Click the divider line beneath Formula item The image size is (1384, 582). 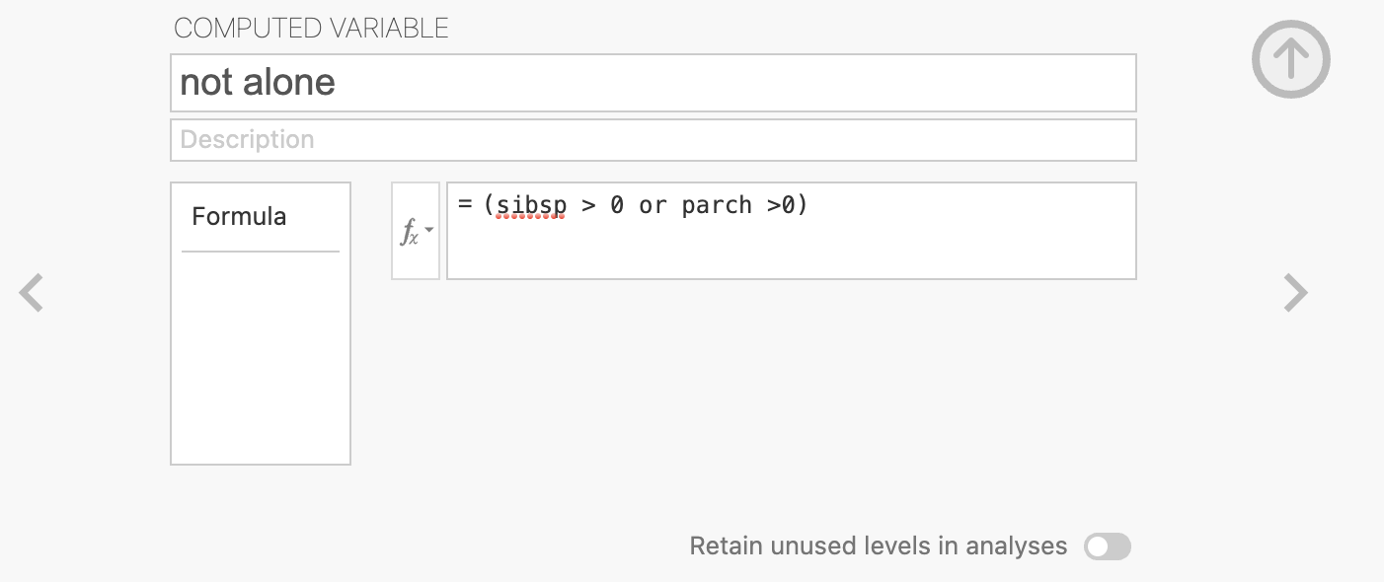[x=261, y=252]
